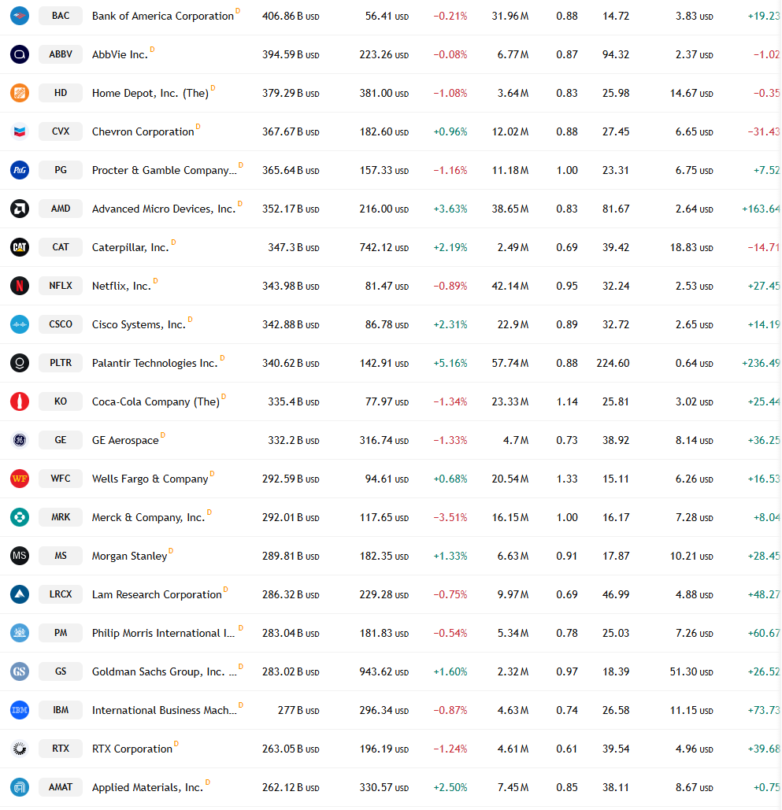This screenshot has width=782, height=810.
Task: Click Philip Morris EPS 7.26 USD
Action: click(694, 634)
